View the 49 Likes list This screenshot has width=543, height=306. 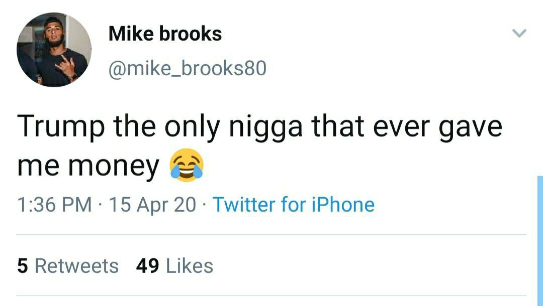174,265
